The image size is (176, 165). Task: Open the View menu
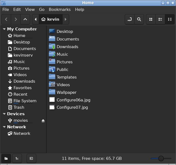tap(30, 9)
